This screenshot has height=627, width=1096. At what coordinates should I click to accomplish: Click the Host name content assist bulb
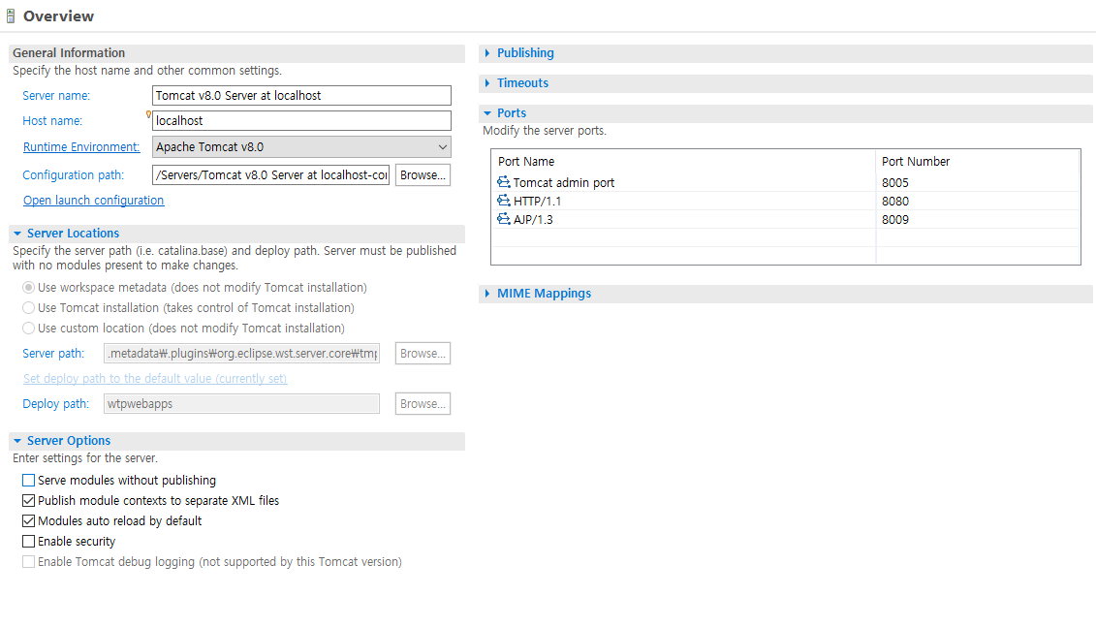[x=148, y=114]
